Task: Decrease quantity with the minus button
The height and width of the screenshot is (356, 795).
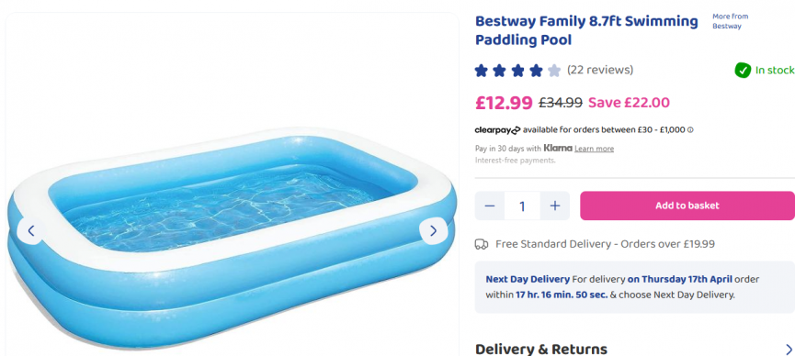Action: point(489,206)
